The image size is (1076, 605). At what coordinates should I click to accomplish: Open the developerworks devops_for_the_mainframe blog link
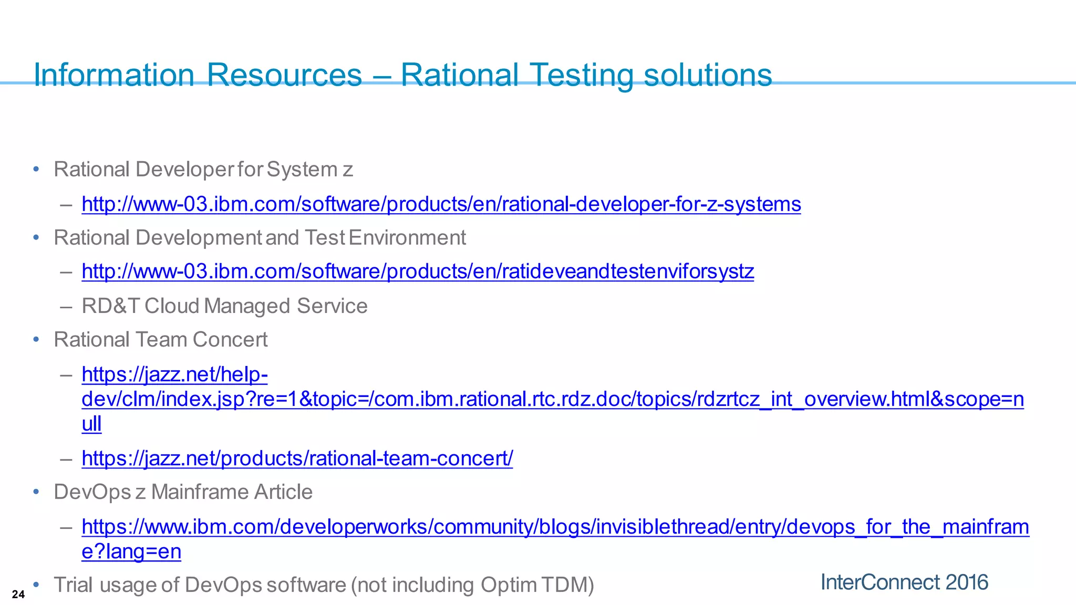pos(555,539)
